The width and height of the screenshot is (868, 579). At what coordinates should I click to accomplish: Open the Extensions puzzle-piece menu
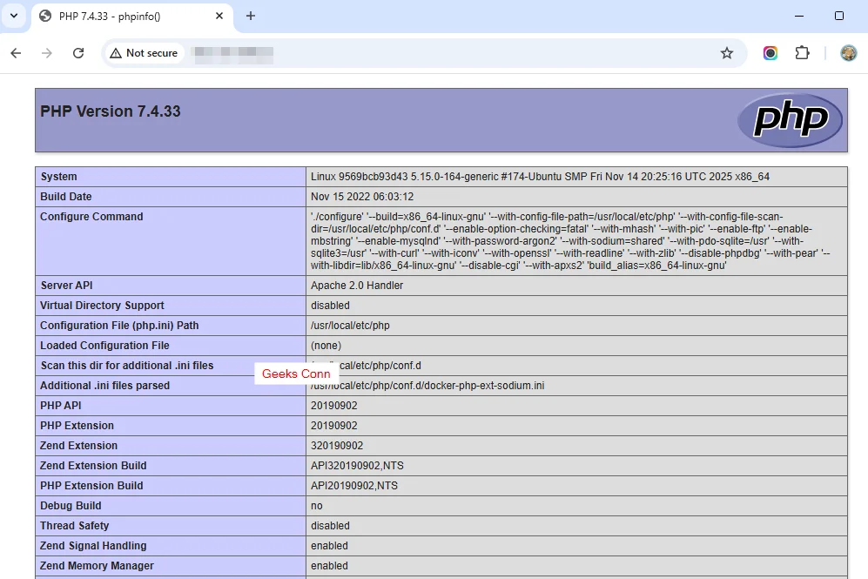[802, 53]
